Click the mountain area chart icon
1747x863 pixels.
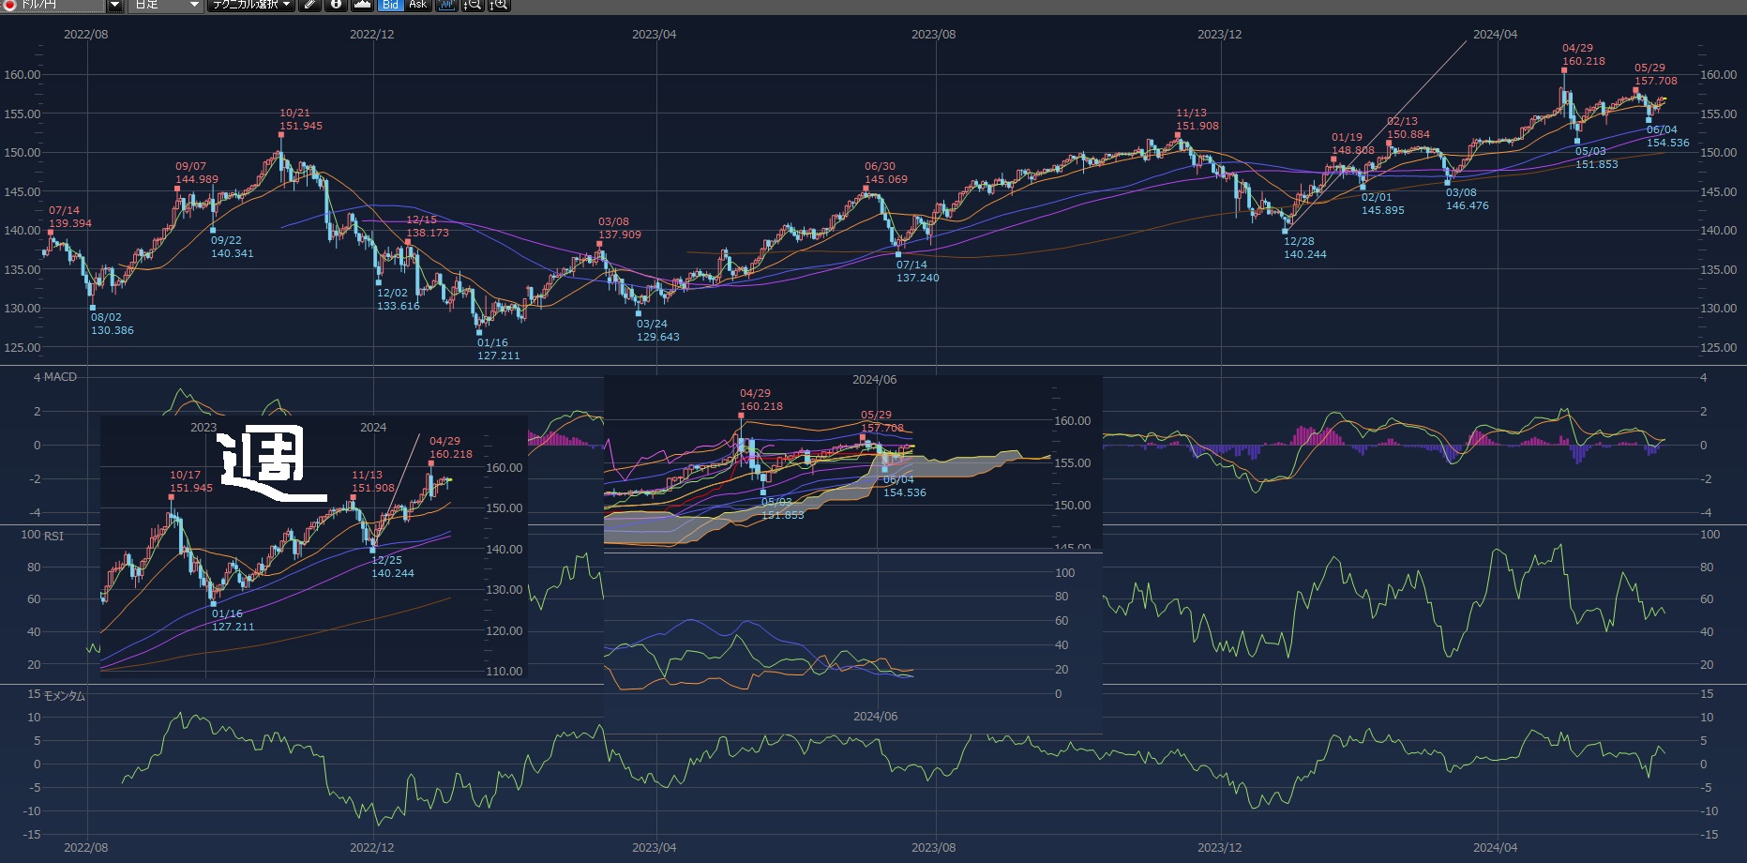362,5
